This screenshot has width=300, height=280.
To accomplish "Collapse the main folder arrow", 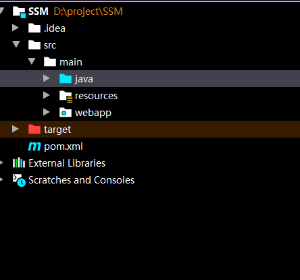I will click(32, 61).
